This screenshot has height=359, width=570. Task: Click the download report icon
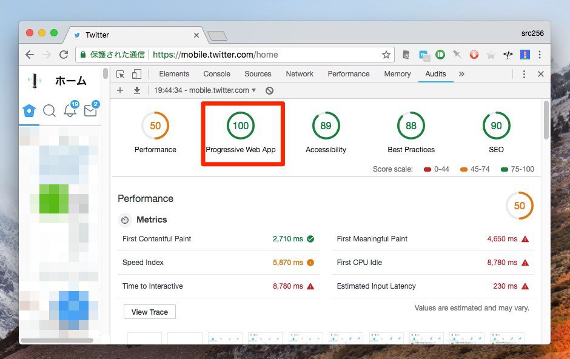136,90
